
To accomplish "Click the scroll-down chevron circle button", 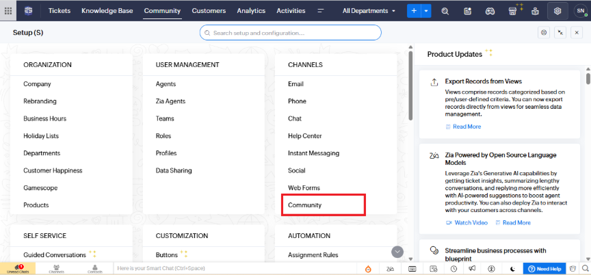I will [x=397, y=252].
